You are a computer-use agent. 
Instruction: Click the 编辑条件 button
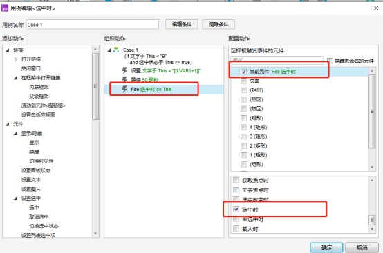[182, 24]
